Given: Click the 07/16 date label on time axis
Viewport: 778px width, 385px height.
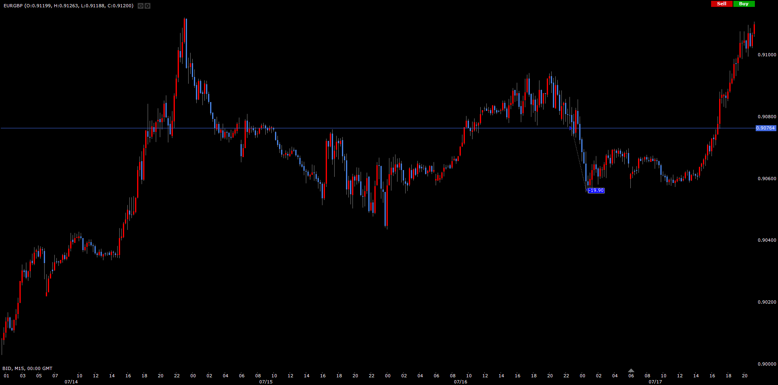Looking at the screenshot, I should click(460, 382).
